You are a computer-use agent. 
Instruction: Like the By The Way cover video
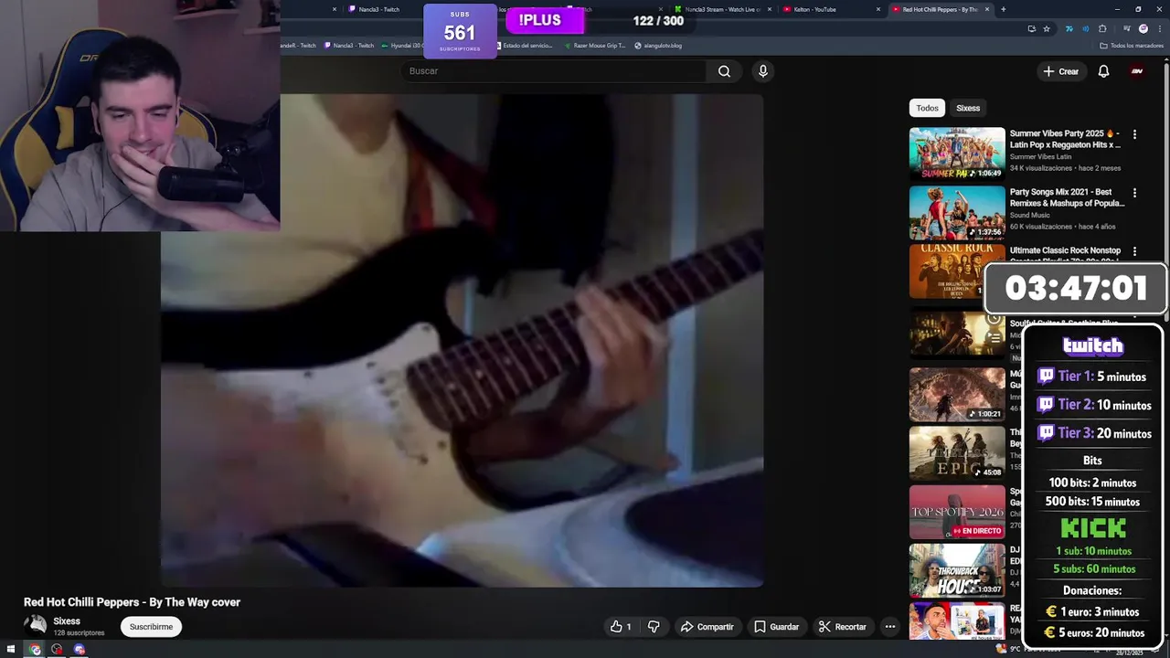click(621, 627)
